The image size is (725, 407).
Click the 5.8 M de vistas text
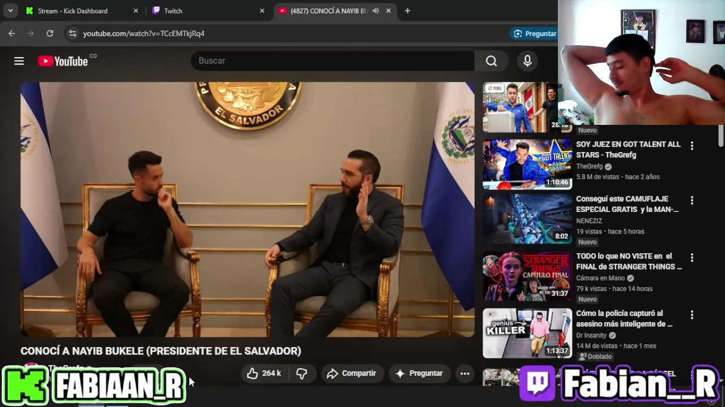(x=598, y=177)
